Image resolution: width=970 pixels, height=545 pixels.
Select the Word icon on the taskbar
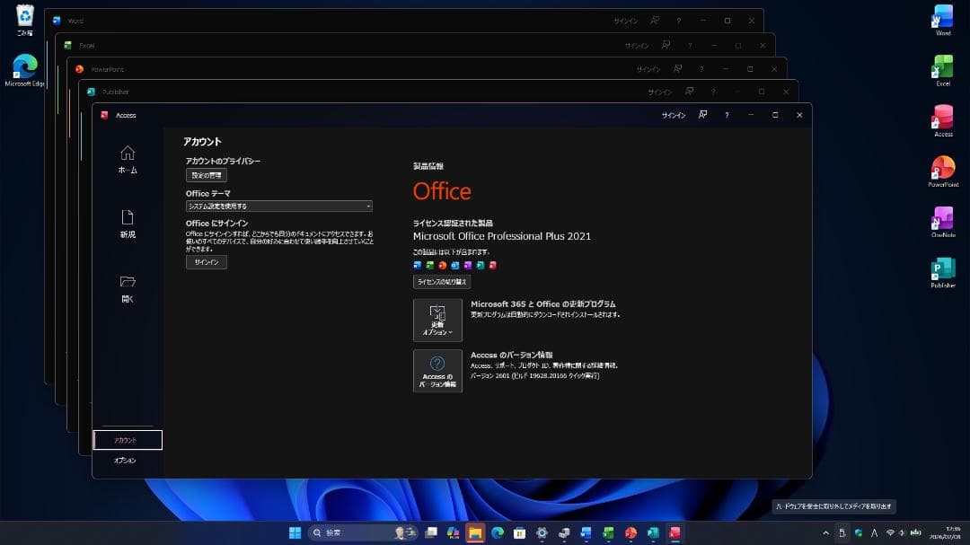(586, 532)
